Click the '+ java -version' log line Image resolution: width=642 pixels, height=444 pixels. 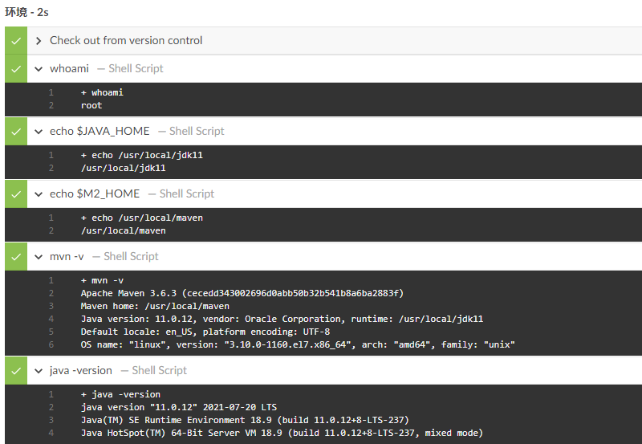[120, 394]
